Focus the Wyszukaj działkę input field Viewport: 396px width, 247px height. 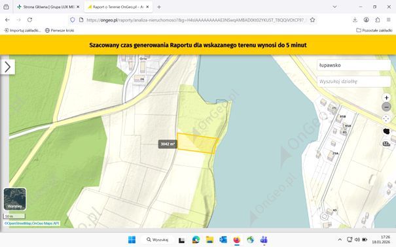tap(354, 82)
